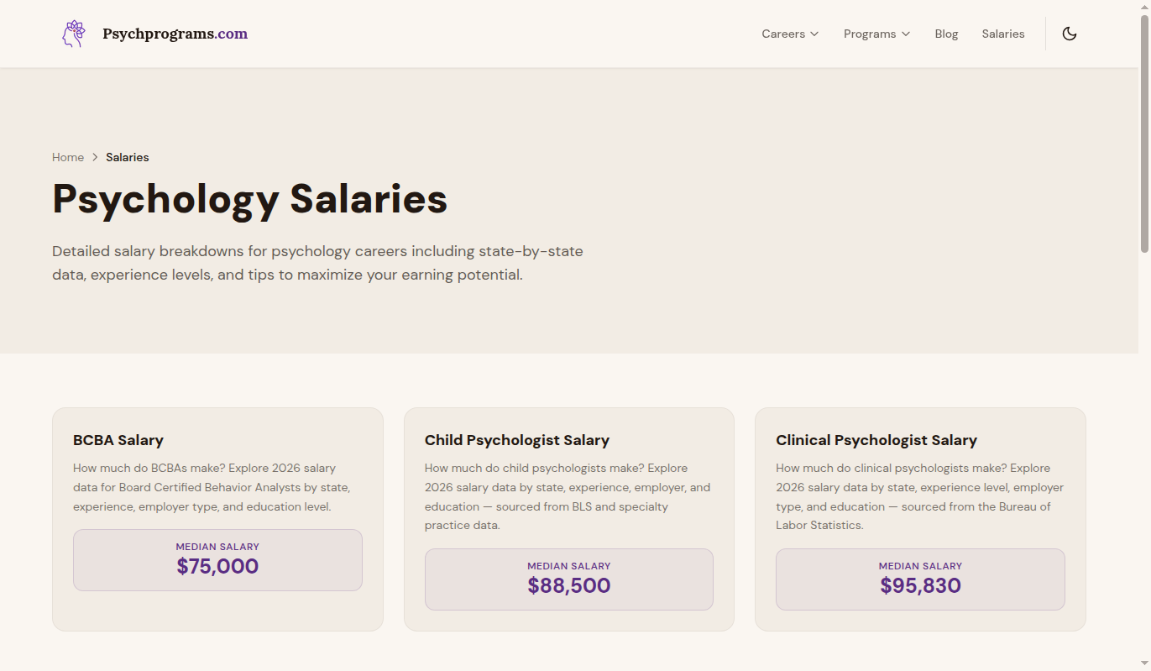
Task: Select the Blog menu item
Action: click(946, 34)
